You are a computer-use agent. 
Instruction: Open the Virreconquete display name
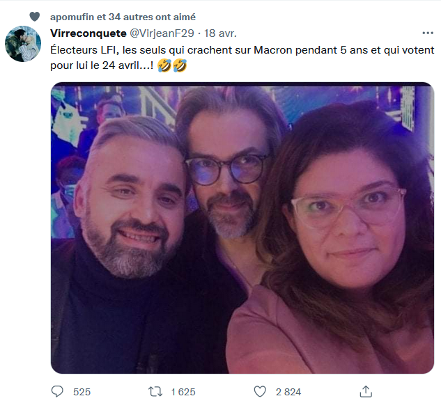[x=86, y=33]
